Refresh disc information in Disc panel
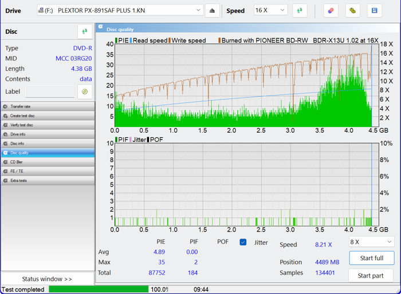 (x=85, y=31)
